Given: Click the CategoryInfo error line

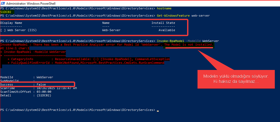Looking at the screenshot, I should click(x=88, y=59).
